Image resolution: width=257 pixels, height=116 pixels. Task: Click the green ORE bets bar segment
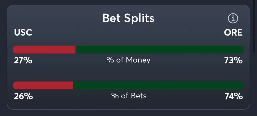[158, 85]
